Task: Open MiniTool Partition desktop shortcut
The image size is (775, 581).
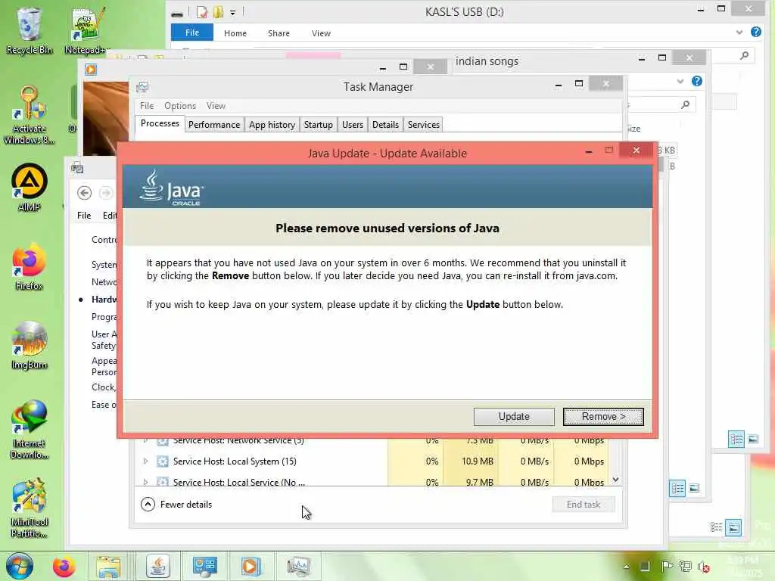Action: pos(30,508)
